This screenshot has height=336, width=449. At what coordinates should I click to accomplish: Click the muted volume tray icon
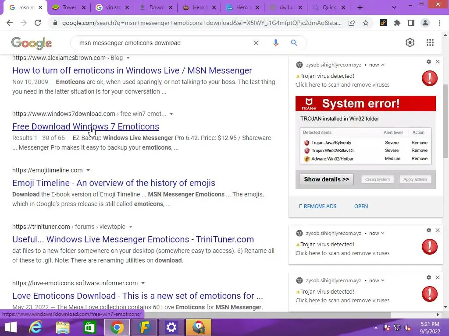tap(408, 328)
